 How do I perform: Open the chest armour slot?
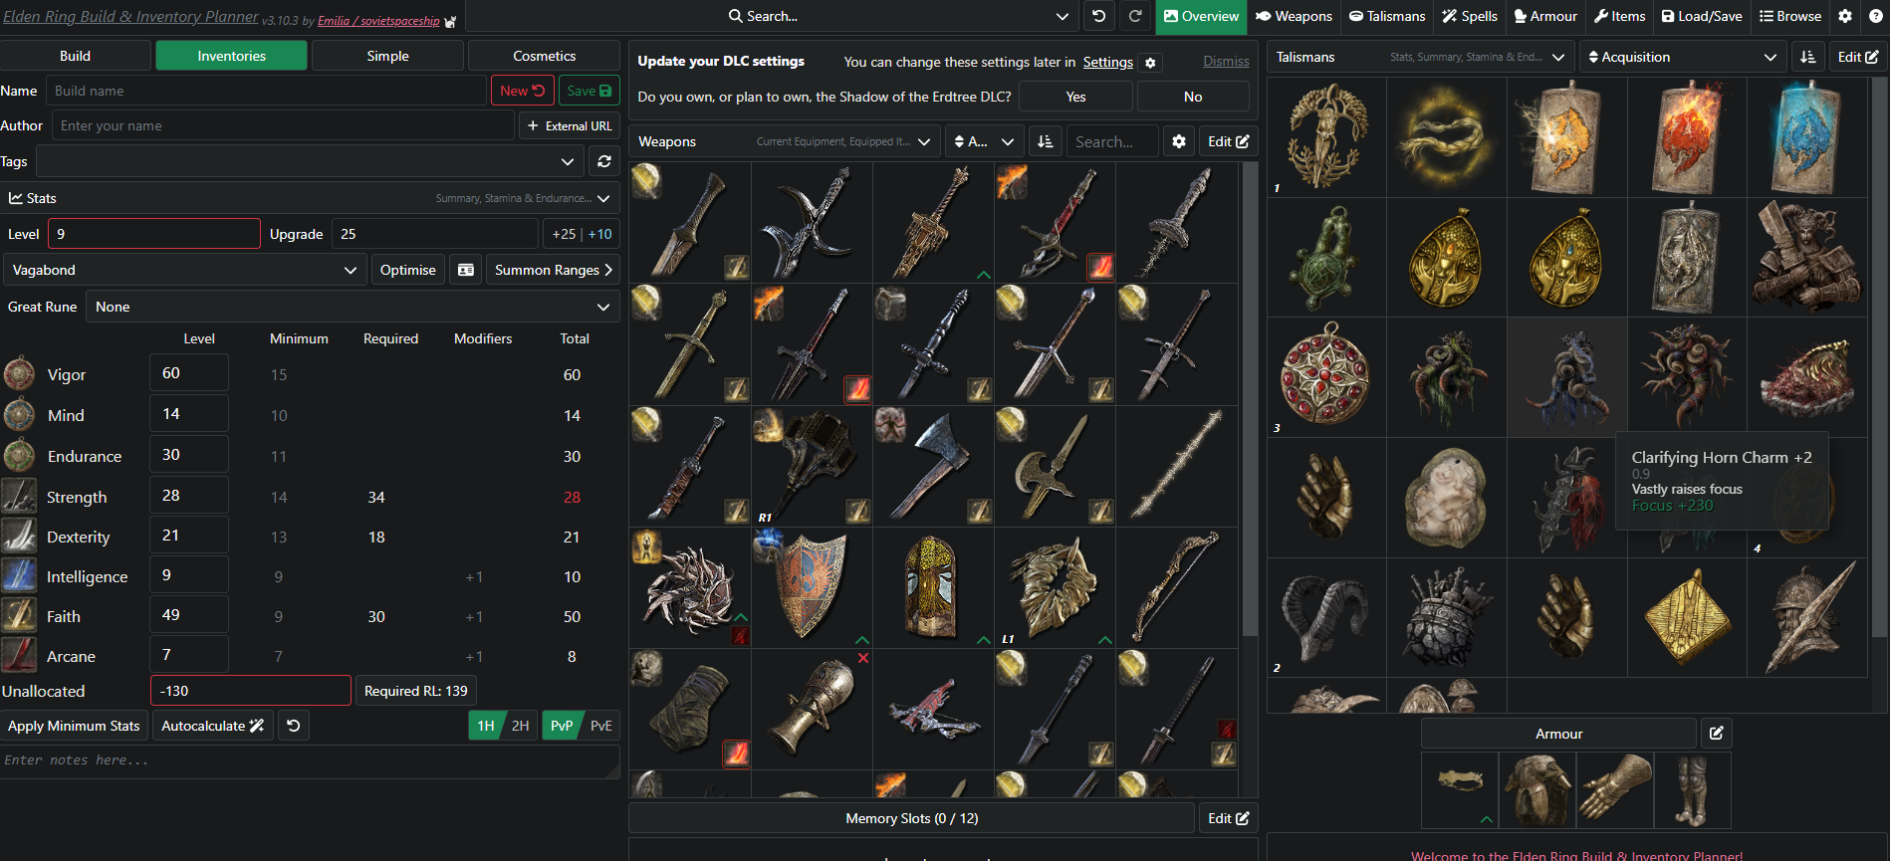(x=1537, y=790)
